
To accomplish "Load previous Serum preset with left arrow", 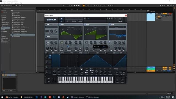I will (x=108, y=18).
